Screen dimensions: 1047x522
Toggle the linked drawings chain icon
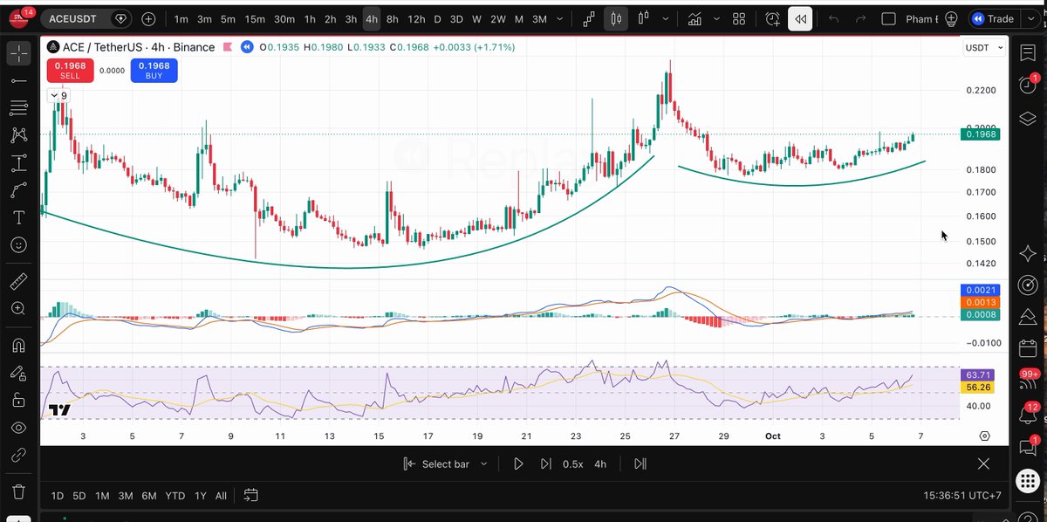pos(18,455)
